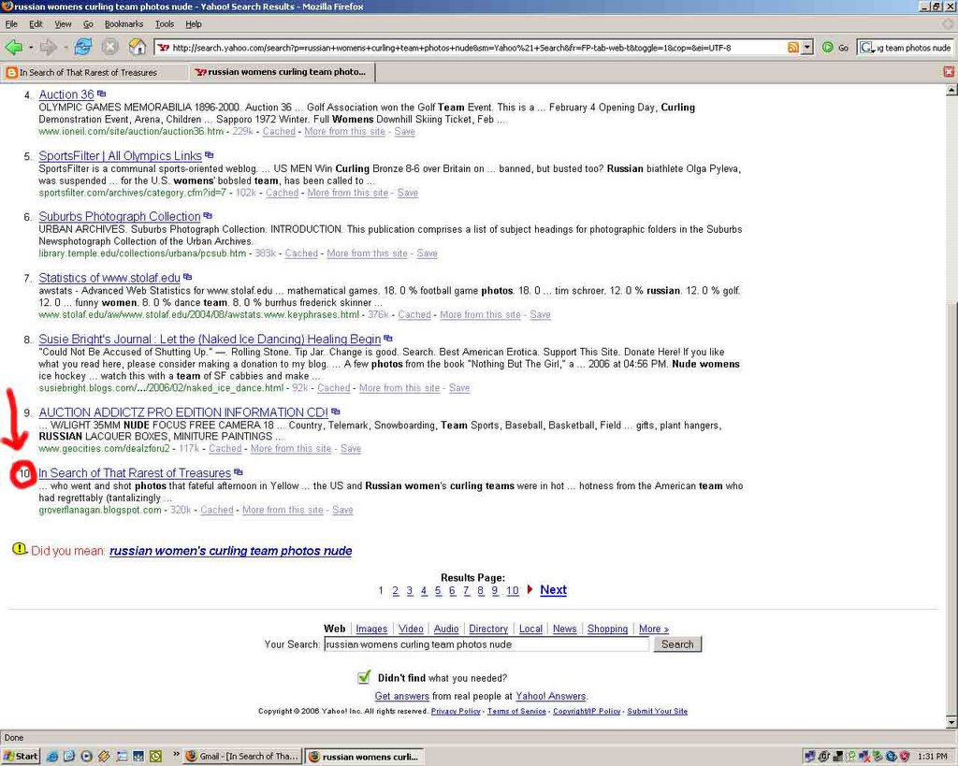This screenshot has width=958, height=766.
Task: Open the Help menu
Action: tap(194, 23)
